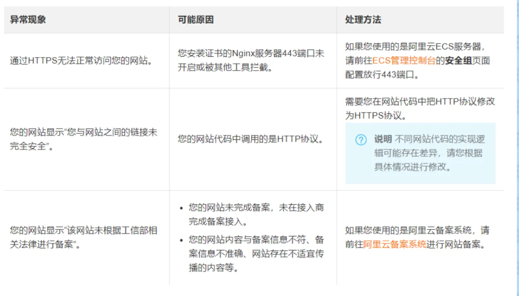Image resolution: width=519 pixels, height=296 pixels.
Task: Click the text 配置放行443端口
Action: tap(382, 75)
